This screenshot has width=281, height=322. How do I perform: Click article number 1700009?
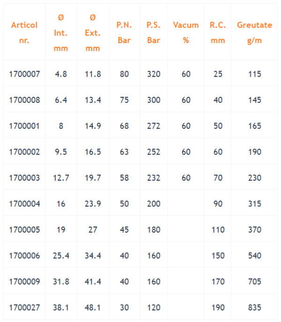tap(24, 282)
